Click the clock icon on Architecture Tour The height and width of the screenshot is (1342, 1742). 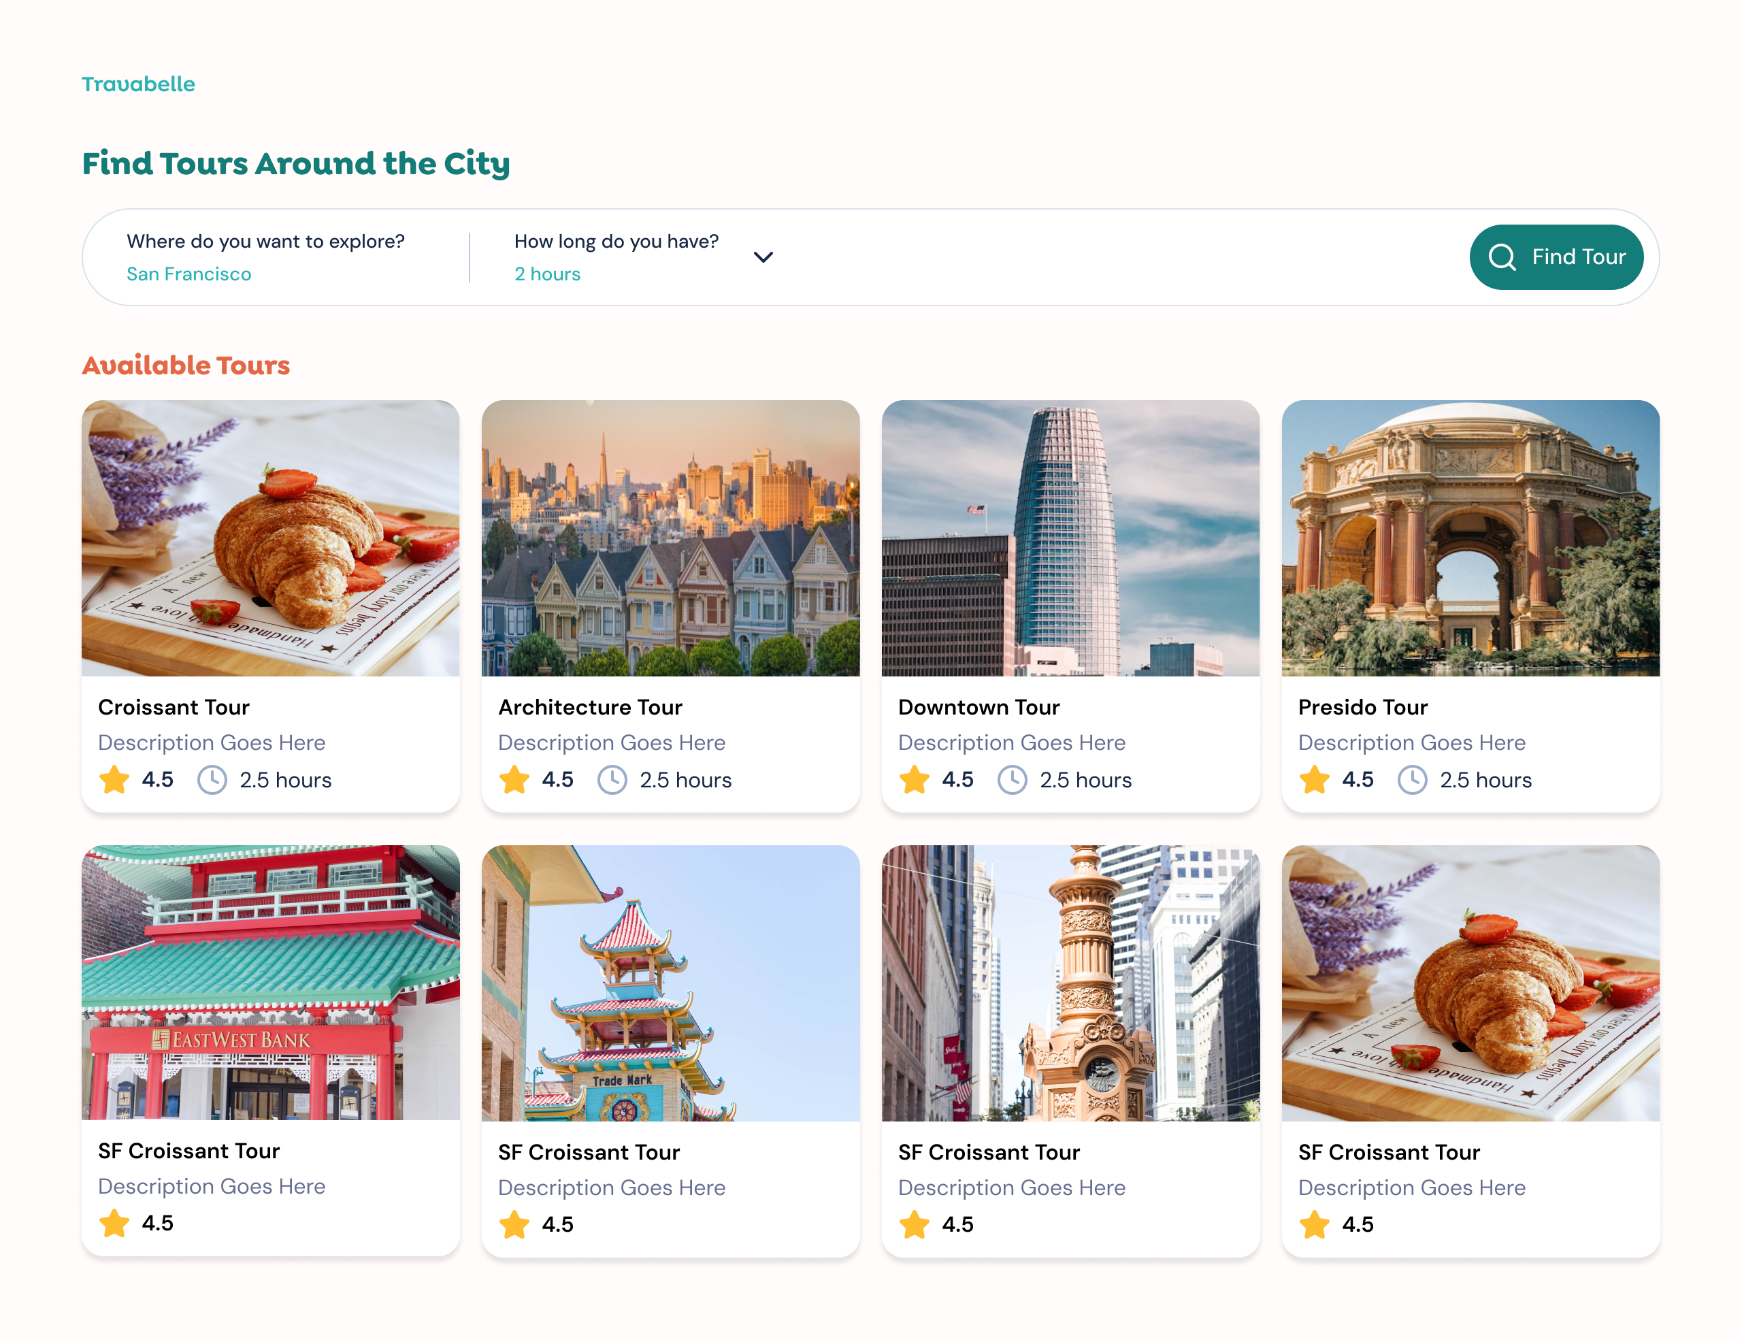tap(612, 779)
